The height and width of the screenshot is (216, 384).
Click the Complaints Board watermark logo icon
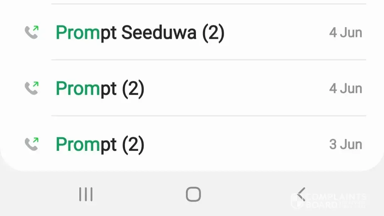pyautogui.click(x=297, y=201)
